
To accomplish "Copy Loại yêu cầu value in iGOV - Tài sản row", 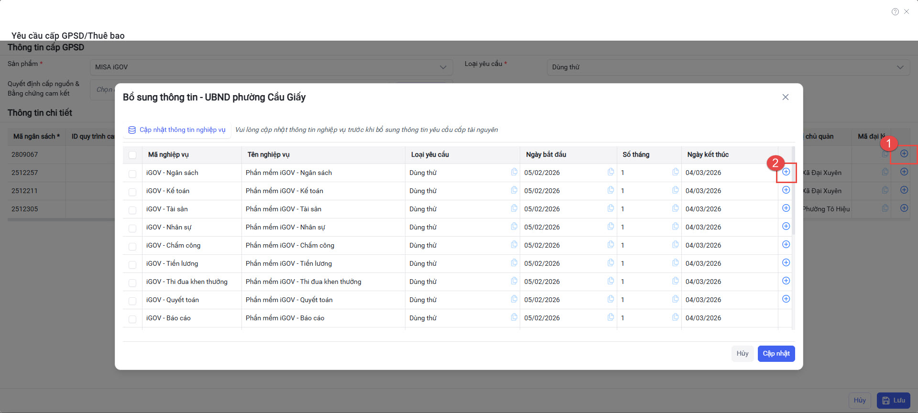I will 514,208.
